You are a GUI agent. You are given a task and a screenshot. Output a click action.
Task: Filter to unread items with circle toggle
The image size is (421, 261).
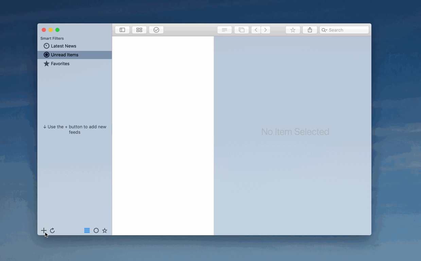tap(96, 230)
